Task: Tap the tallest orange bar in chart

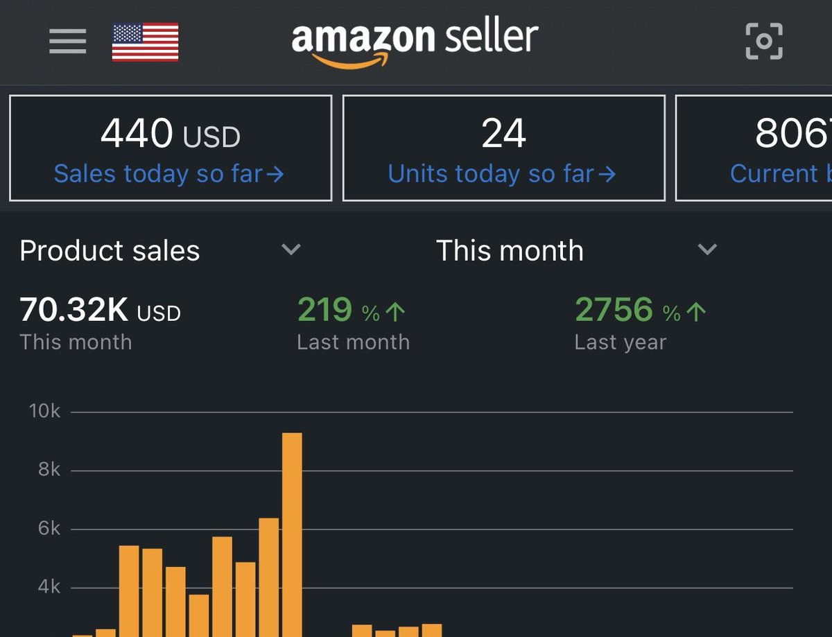Action: click(x=292, y=534)
